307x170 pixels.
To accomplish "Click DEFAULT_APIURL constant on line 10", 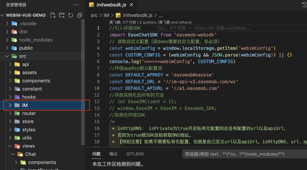I will (144, 88).
